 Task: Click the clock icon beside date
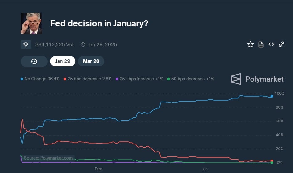click(x=83, y=45)
